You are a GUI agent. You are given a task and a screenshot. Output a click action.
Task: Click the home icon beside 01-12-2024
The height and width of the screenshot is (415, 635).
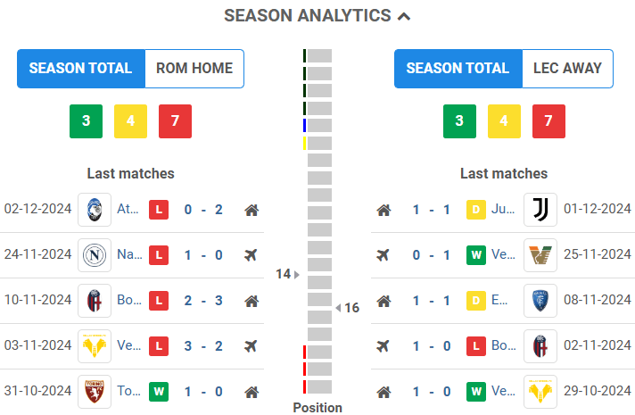coord(383,210)
